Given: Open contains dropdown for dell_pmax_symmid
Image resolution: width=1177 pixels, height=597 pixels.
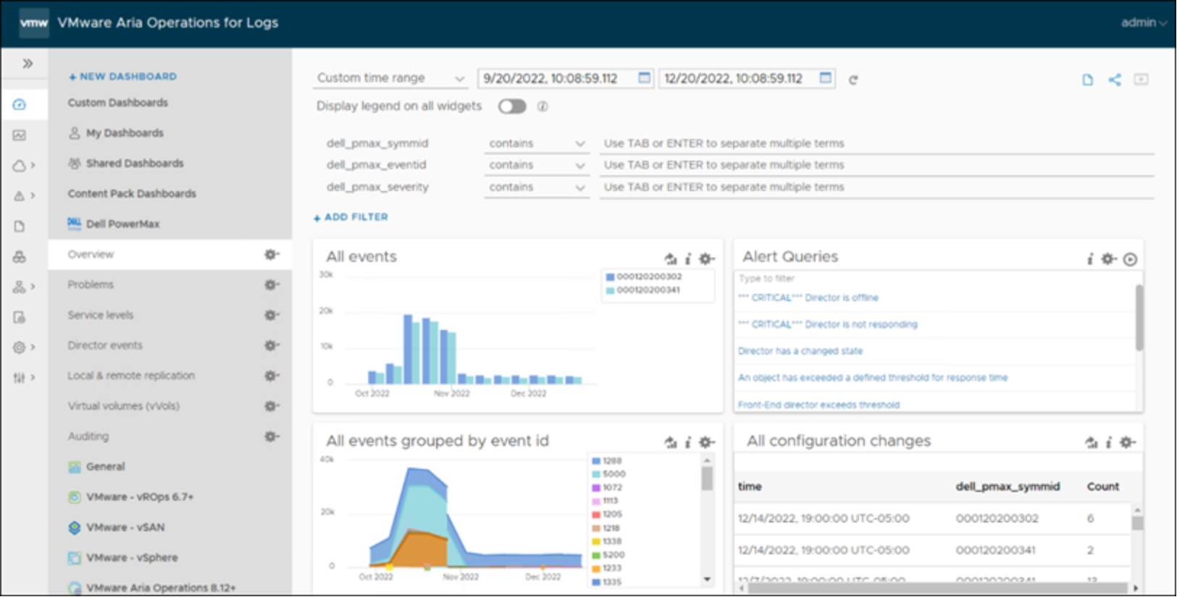Looking at the screenshot, I should tap(536, 143).
